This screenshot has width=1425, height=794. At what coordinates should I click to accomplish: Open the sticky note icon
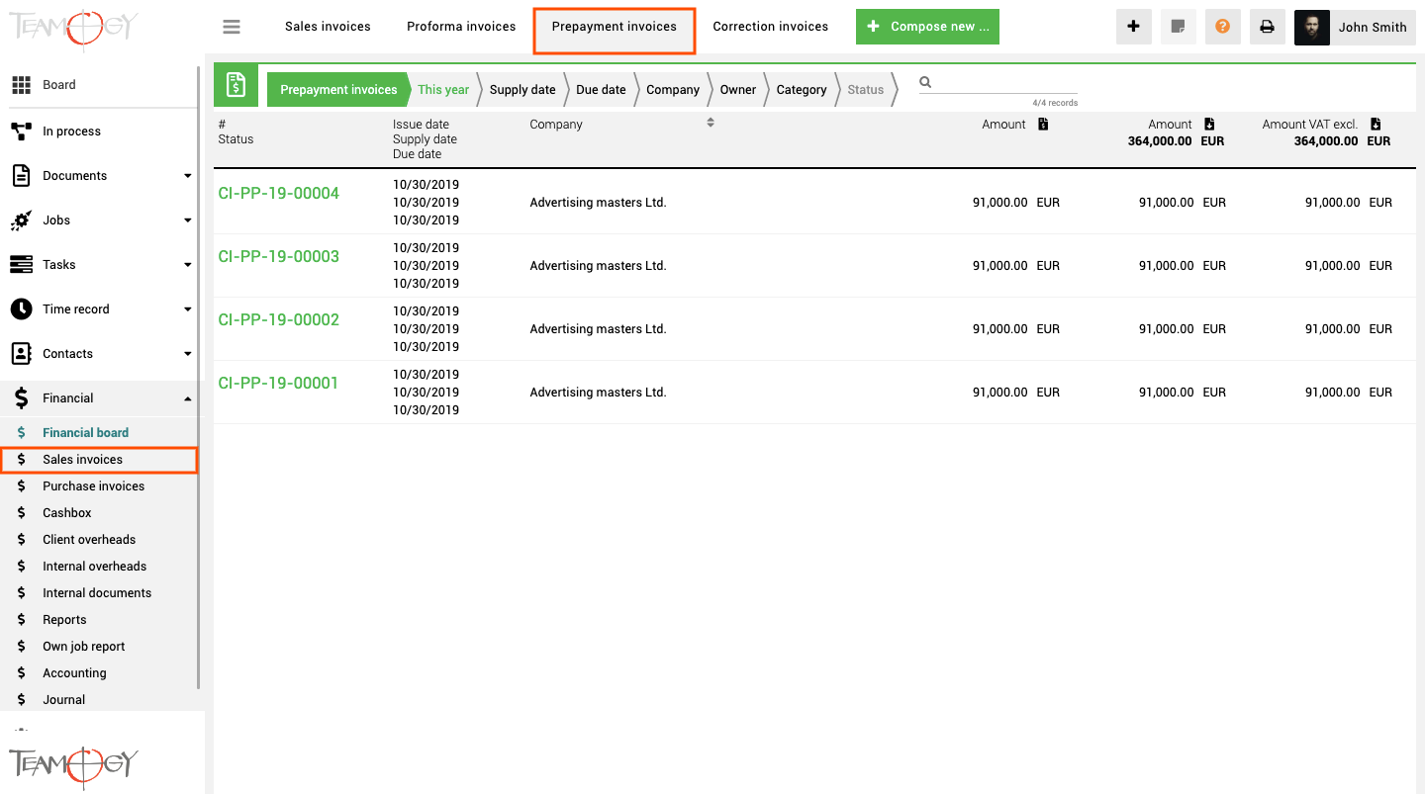(x=1178, y=27)
